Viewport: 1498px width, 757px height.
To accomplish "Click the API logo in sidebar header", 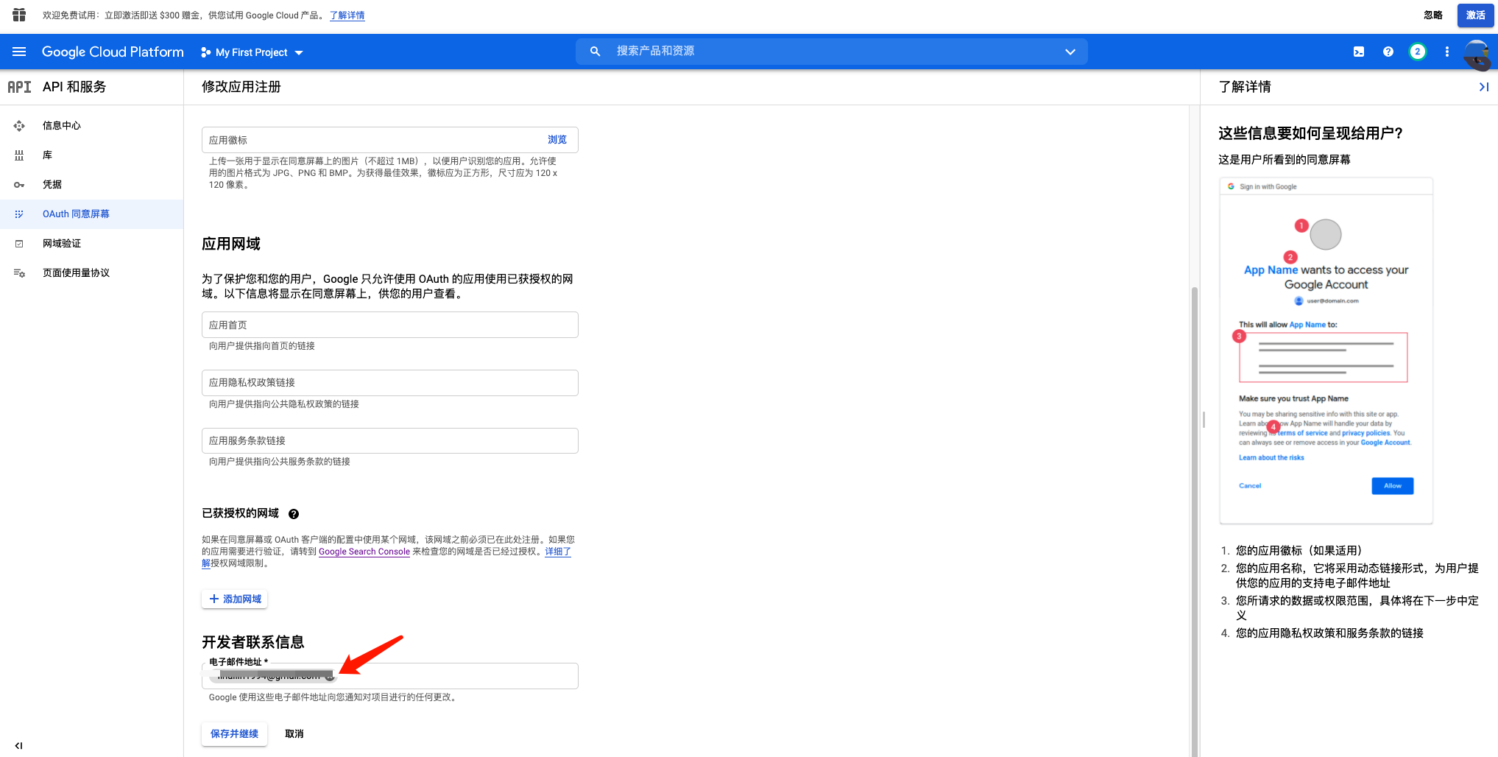I will click(x=19, y=87).
